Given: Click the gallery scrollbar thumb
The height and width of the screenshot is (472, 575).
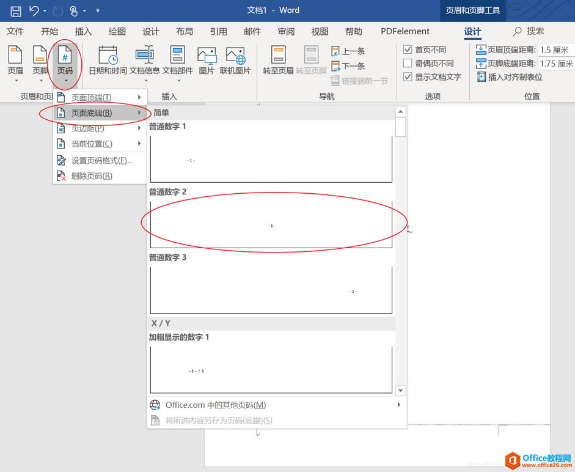Looking at the screenshot, I should tap(401, 127).
